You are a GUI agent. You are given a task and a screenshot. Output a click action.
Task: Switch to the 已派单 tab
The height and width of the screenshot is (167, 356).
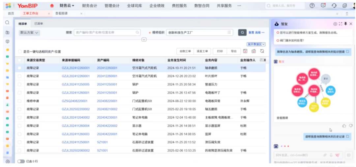click(x=39, y=24)
